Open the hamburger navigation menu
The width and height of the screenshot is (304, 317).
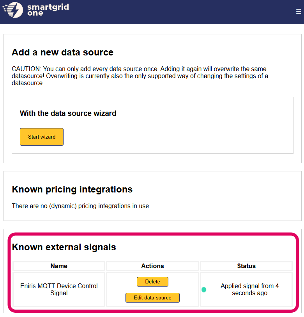[299, 11]
